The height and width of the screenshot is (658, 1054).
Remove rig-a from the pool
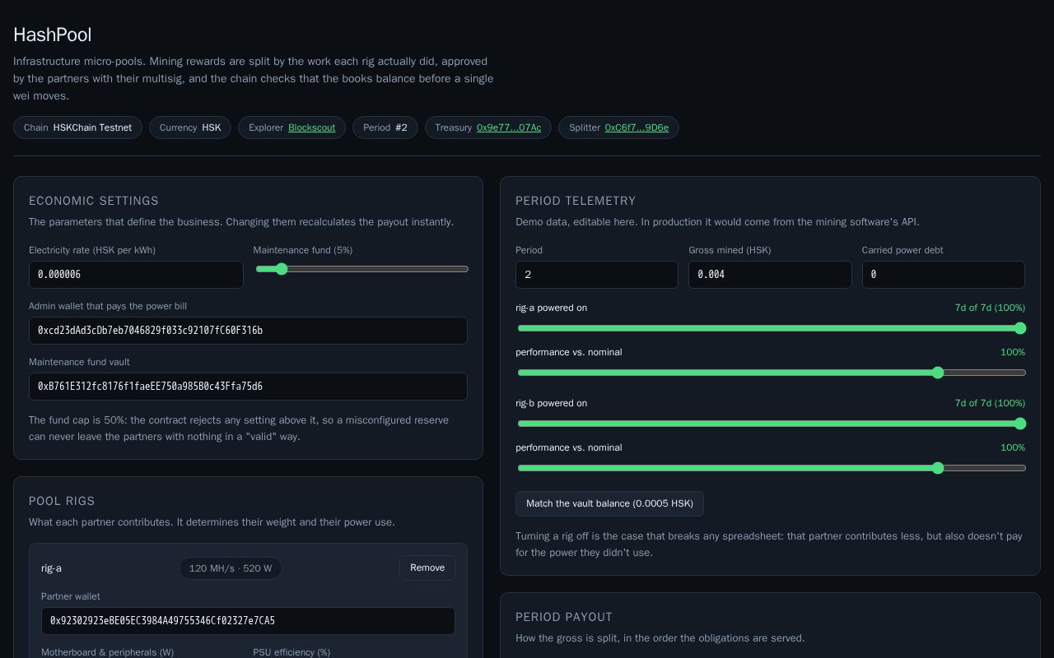point(427,568)
